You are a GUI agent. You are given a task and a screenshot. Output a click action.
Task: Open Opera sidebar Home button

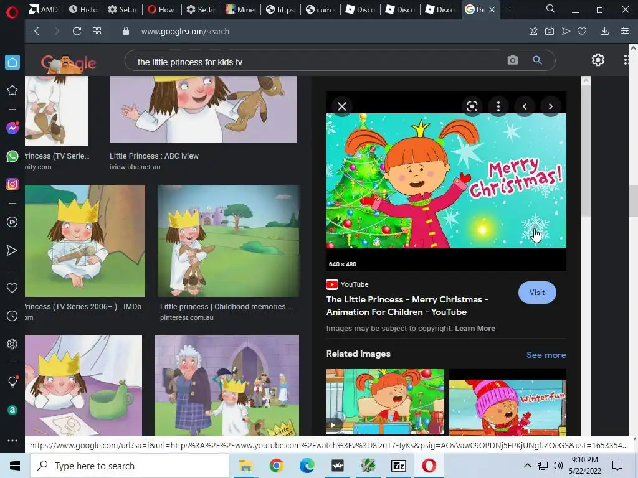click(x=12, y=62)
